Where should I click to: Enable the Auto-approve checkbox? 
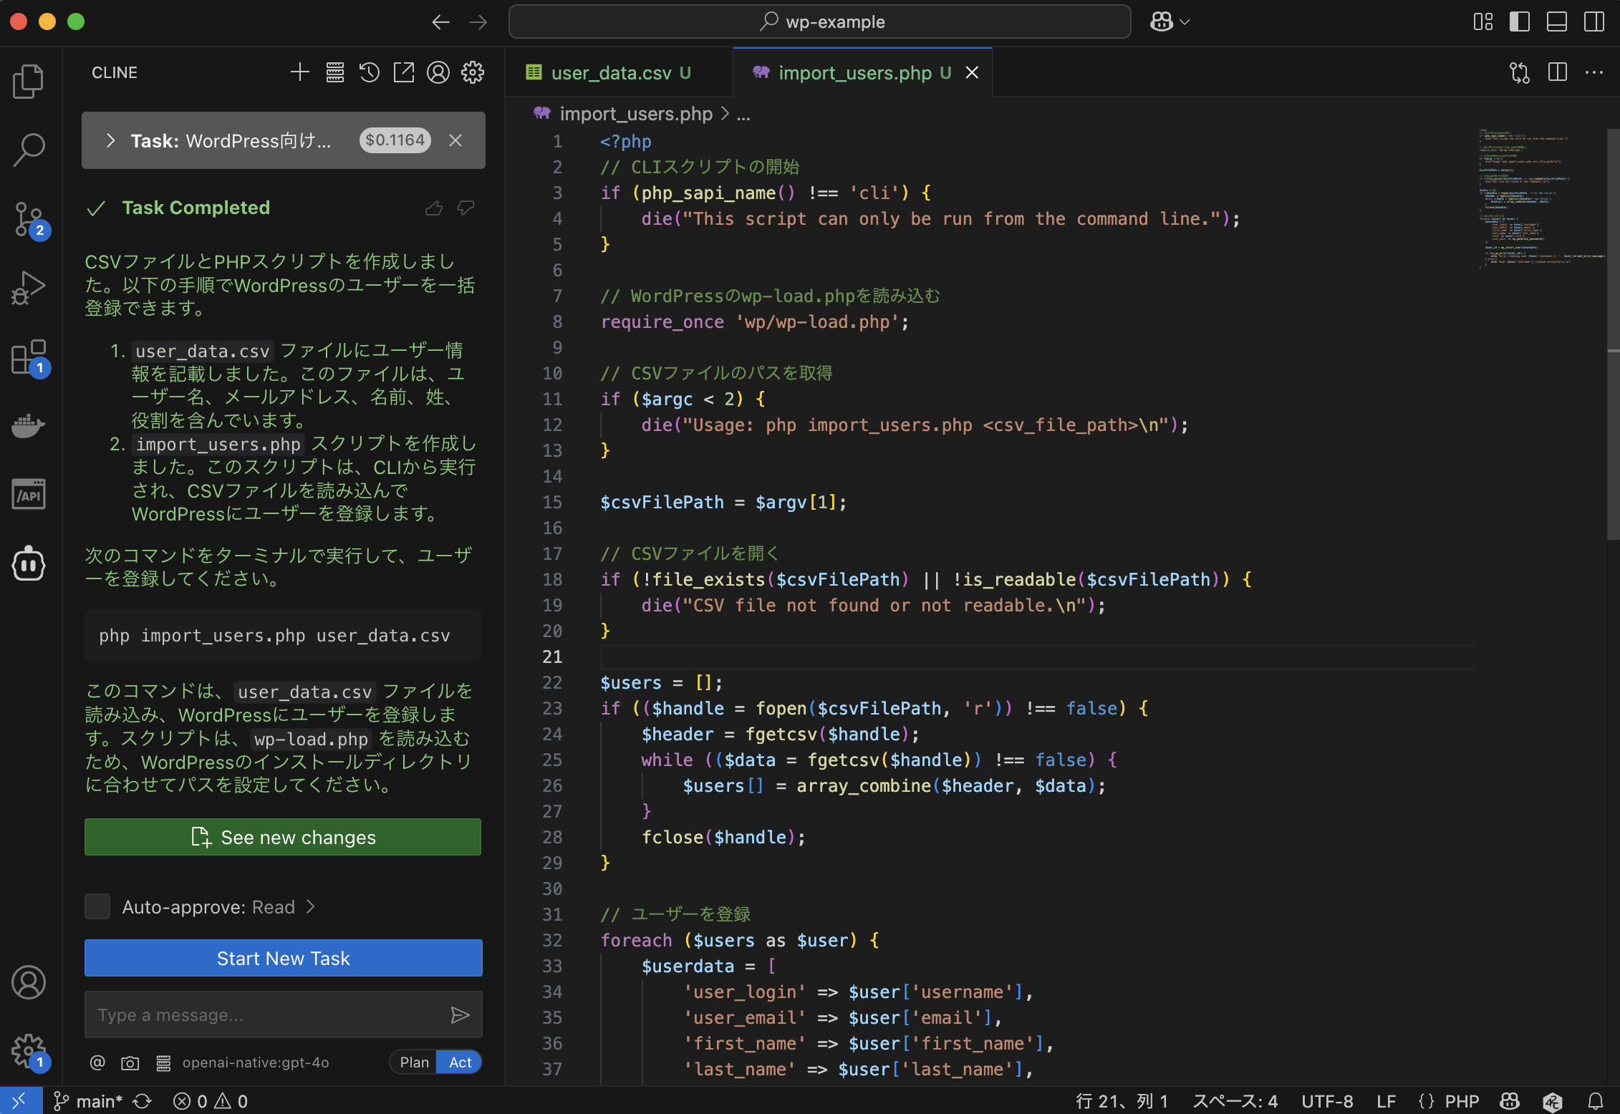click(x=97, y=906)
